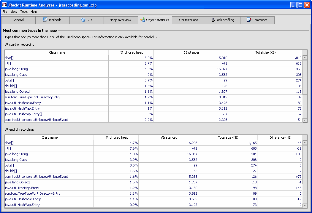Select char[] row in end table

tap(153, 143)
